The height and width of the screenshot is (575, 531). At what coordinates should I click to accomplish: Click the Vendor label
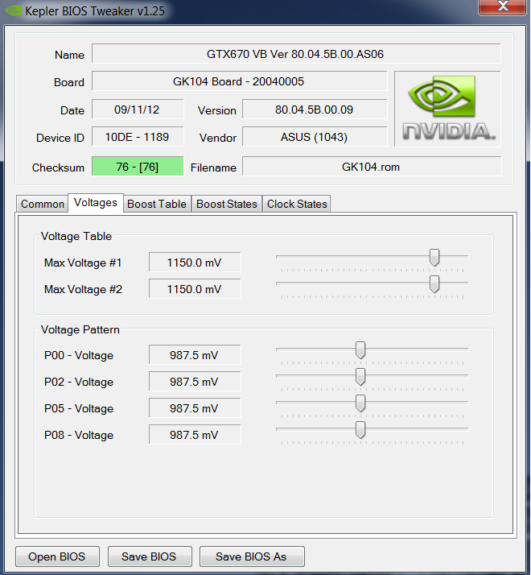coord(218,138)
